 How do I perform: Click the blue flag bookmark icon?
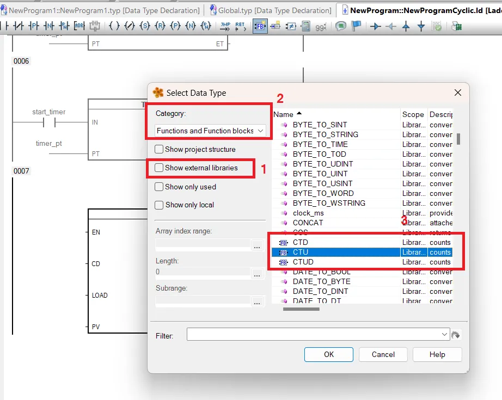[x=356, y=26]
